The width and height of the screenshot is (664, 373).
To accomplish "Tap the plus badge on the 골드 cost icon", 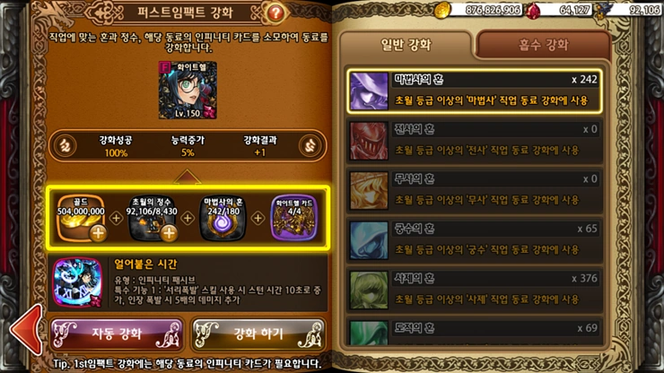I will pyautogui.click(x=98, y=233).
